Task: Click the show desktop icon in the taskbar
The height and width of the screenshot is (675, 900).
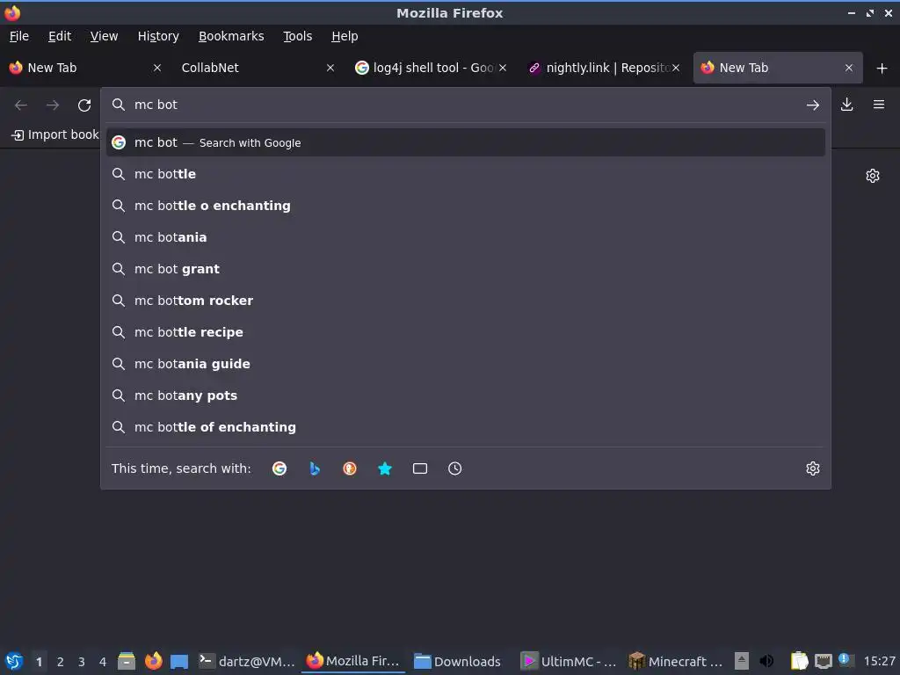Action: (x=179, y=661)
